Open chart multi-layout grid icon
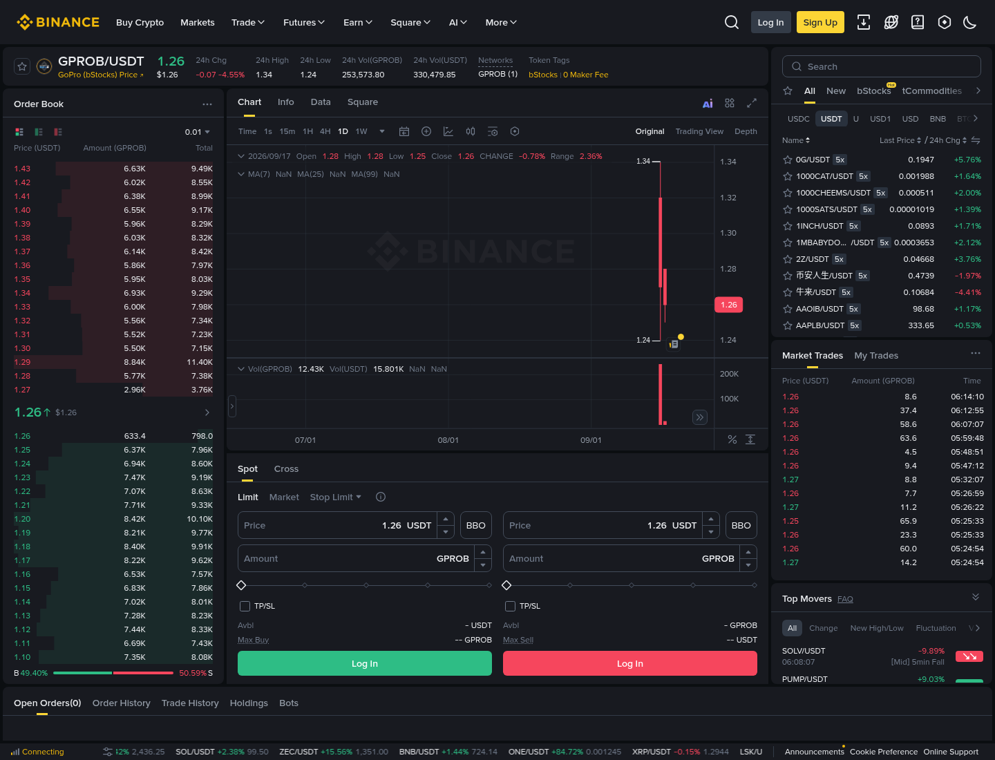Viewport: 995px width, 760px height. (730, 103)
